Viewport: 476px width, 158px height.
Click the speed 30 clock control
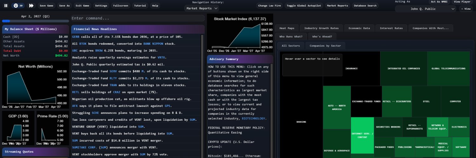(18, 6)
